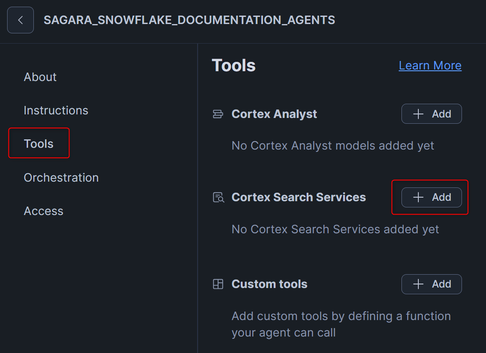The image size is (486, 353).
Task: Open the Learn More link
Action: (430, 65)
